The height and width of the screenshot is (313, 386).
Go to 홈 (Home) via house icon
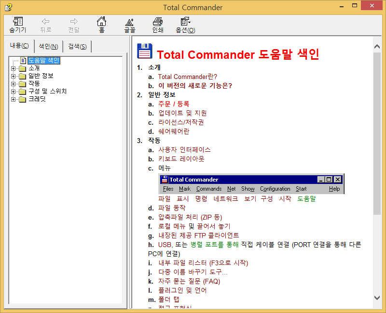(101, 21)
